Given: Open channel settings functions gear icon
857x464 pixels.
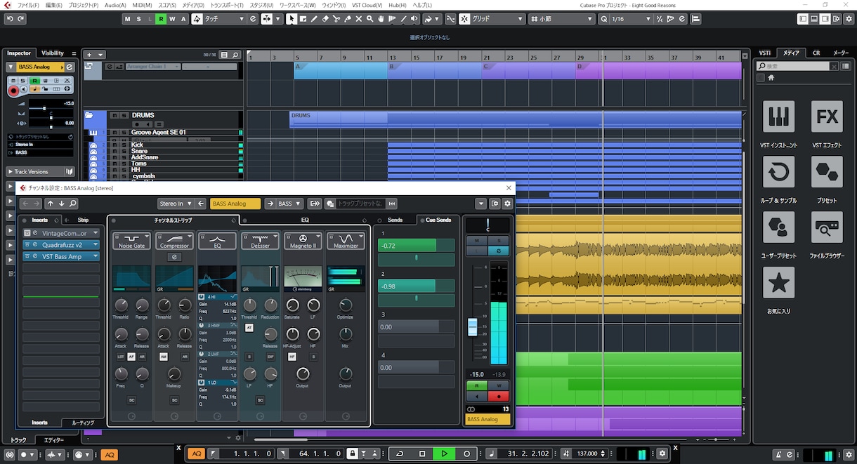Looking at the screenshot, I should pyautogui.click(x=508, y=204).
